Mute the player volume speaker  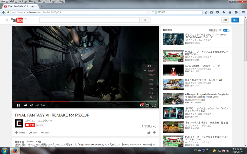[x=32, y=105]
